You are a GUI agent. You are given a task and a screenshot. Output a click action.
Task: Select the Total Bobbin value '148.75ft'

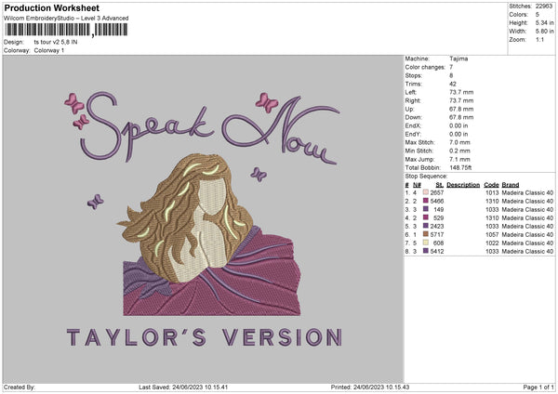click(460, 167)
